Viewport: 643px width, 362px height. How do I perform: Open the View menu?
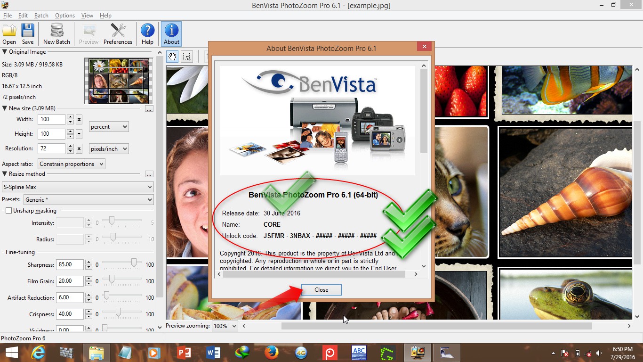click(87, 16)
